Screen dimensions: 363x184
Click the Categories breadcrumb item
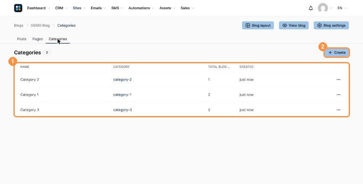point(66,26)
